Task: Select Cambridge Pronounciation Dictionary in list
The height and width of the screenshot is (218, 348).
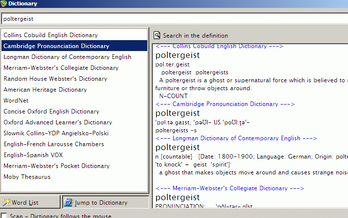Action: pos(74,46)
